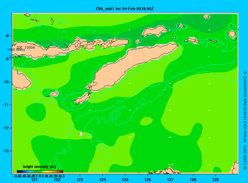Click the "height anomaly (m)" legend label

pyautogui.click(x=39, y=167)
